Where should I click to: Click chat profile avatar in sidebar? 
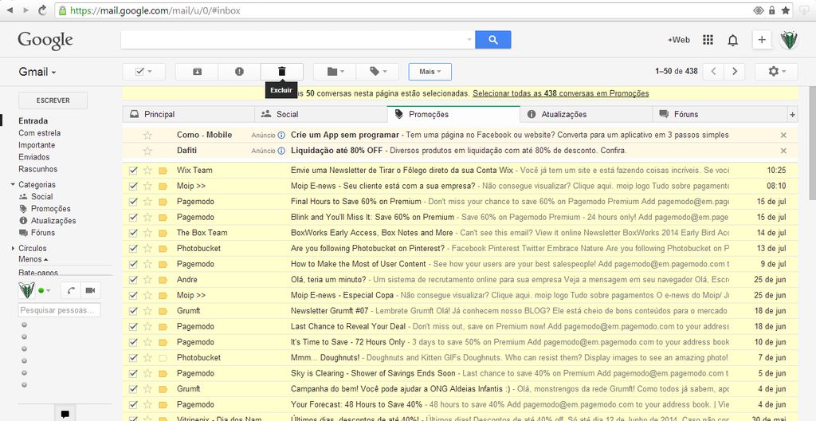pyautogui.click(x=26, y=289)
